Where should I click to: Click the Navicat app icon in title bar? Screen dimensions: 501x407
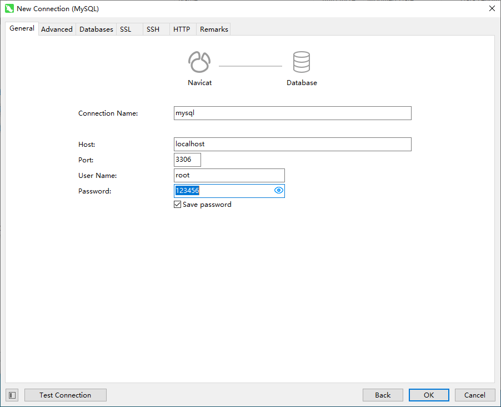click(9, 9)
